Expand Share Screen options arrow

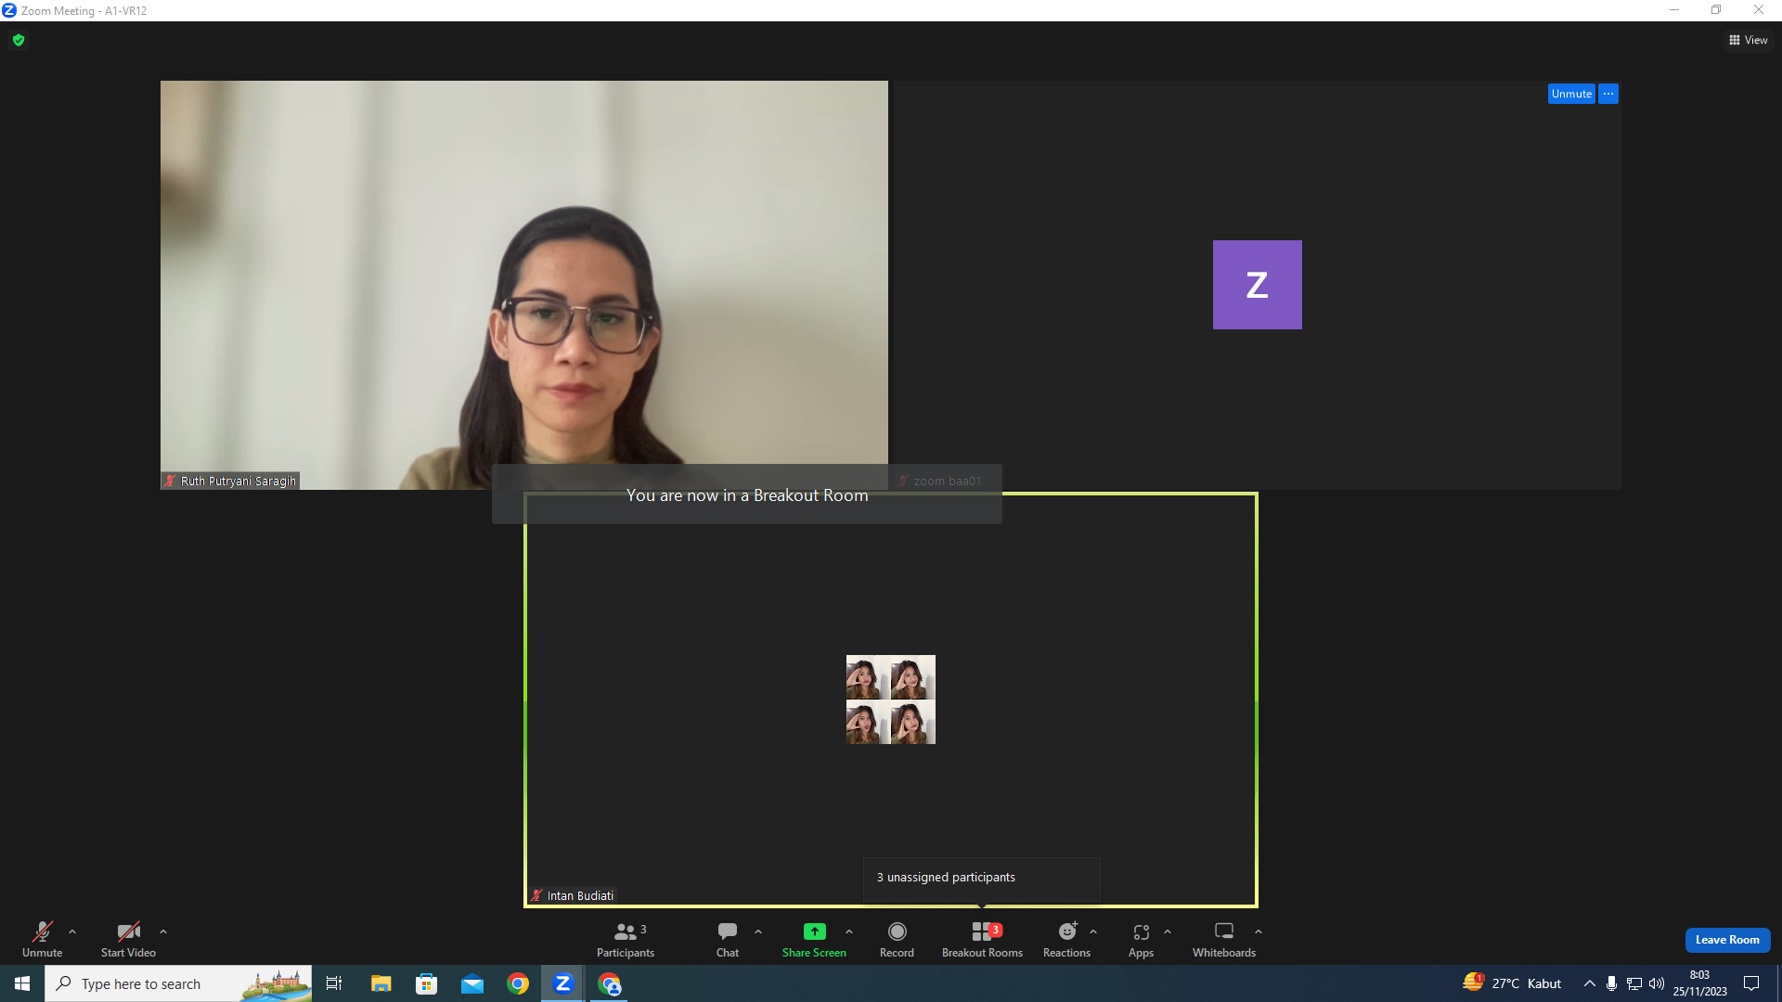point(849,931)
